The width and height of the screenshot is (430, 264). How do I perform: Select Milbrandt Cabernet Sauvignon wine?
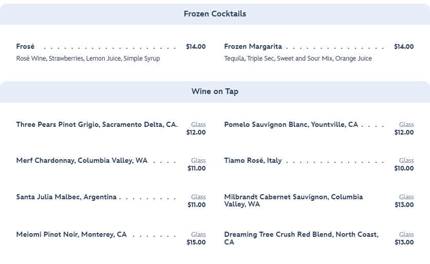293,200
